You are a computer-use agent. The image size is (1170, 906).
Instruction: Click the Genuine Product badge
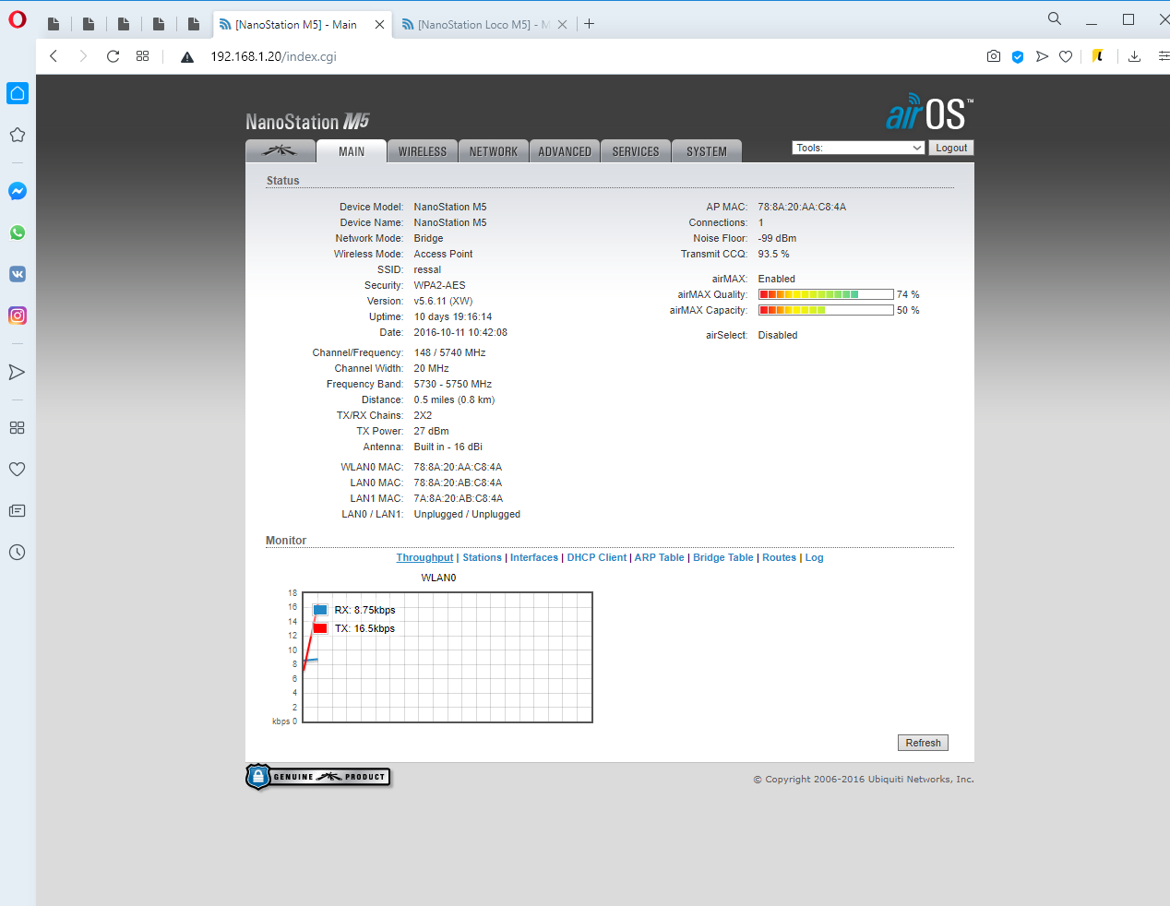click(x=318, y=777)
